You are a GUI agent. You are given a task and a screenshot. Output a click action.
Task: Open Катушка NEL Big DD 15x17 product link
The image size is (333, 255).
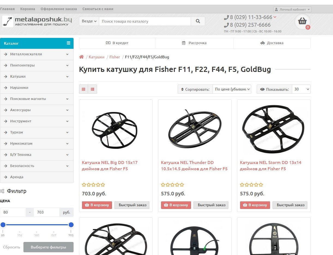[x=110, y=166]
